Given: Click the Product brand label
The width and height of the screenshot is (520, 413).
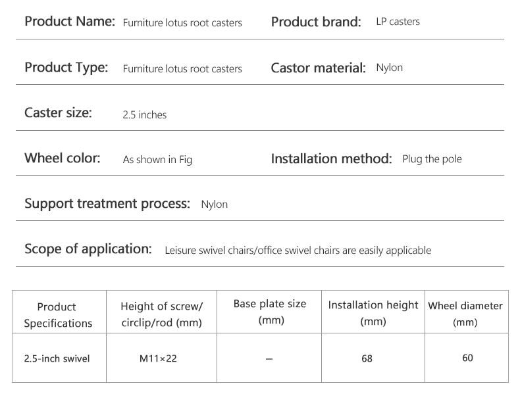Looking at the screenshot, I should (316, 22).
